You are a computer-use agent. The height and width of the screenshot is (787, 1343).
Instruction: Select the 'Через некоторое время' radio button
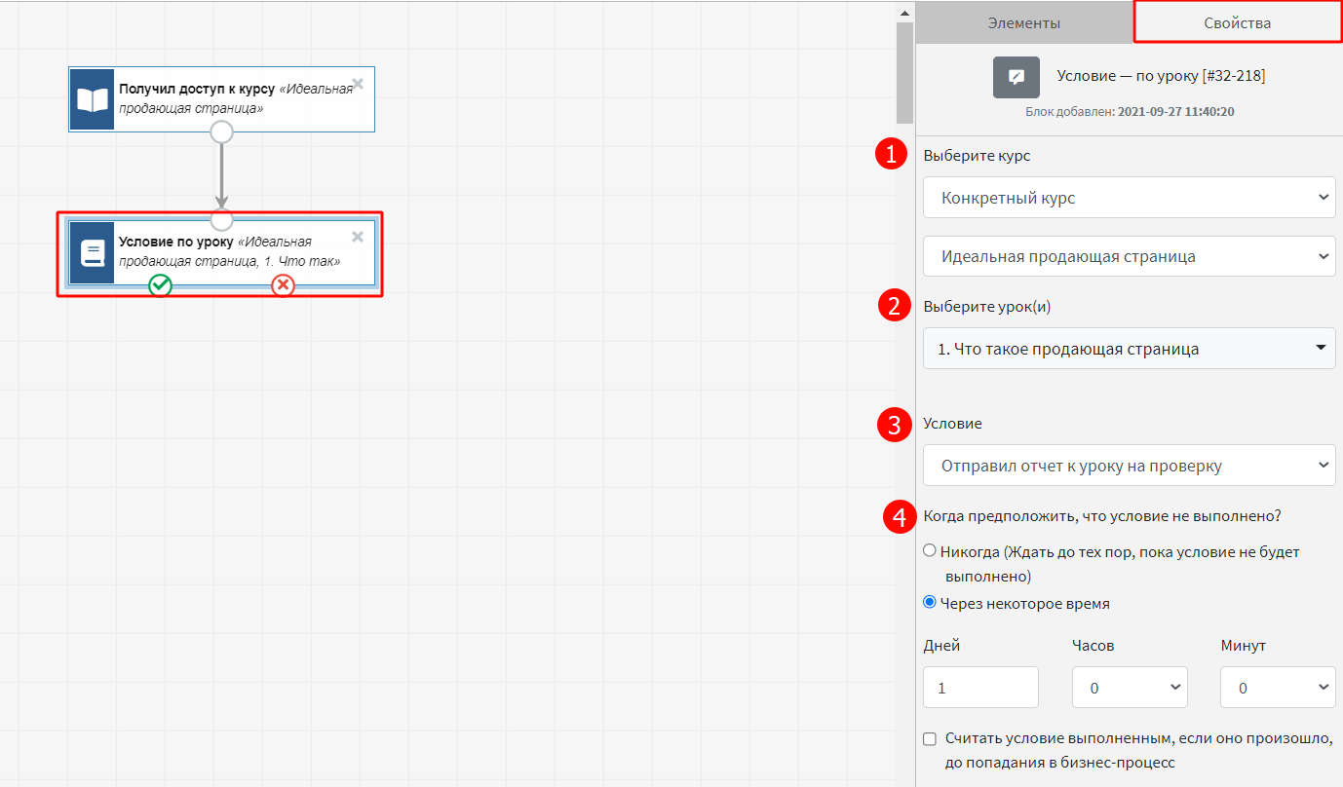tap(930, 603)
